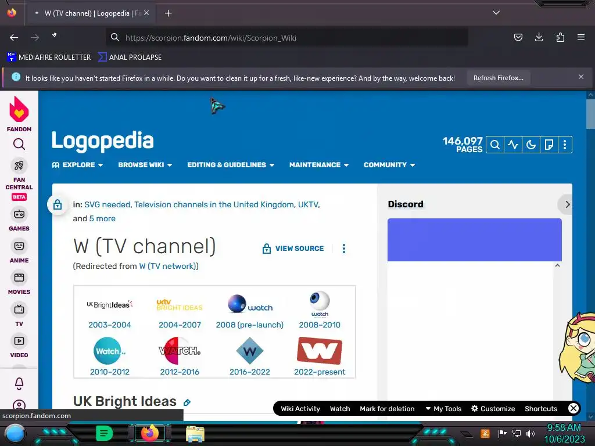Collapse the right rail with chevron
595x446 pixels.
(x=567, y=204)
